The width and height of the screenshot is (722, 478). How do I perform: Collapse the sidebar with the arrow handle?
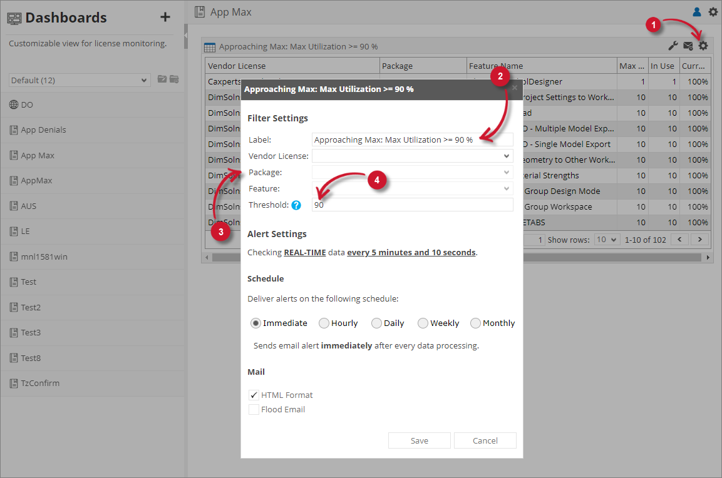tap(186, 35)
